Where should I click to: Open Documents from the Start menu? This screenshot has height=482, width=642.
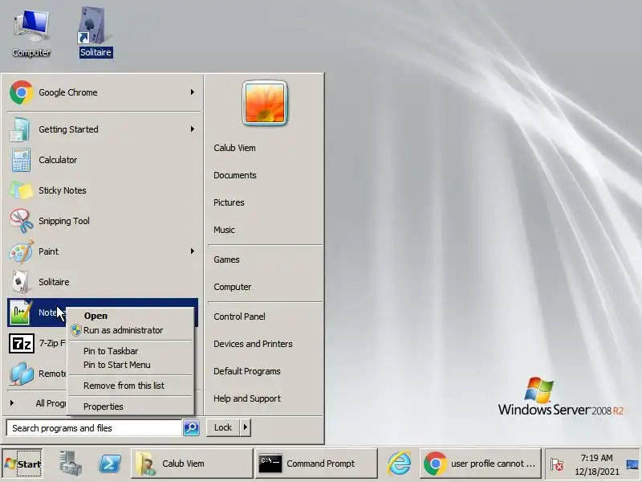click(235, 175)
